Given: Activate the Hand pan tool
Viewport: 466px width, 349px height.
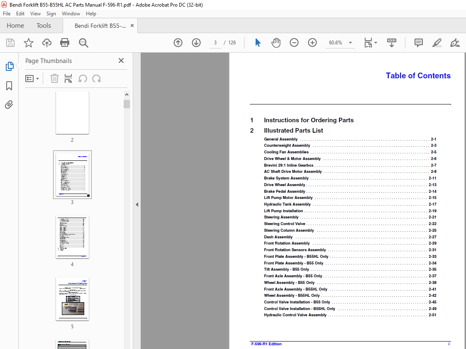Looking at the screenshot, I should (276, 43).
